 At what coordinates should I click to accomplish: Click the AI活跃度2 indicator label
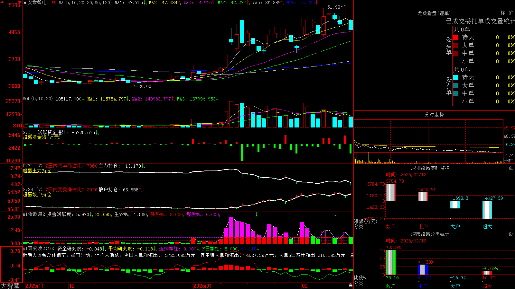click(x=34, y=214)
